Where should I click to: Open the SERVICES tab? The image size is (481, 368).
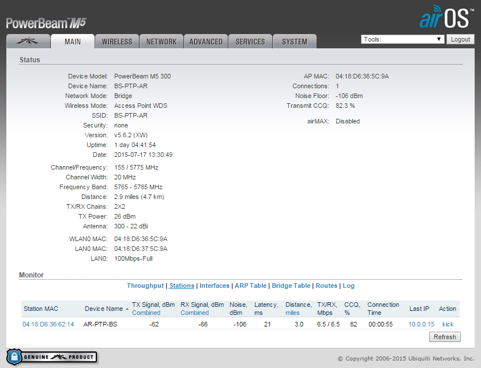(250, 42)
